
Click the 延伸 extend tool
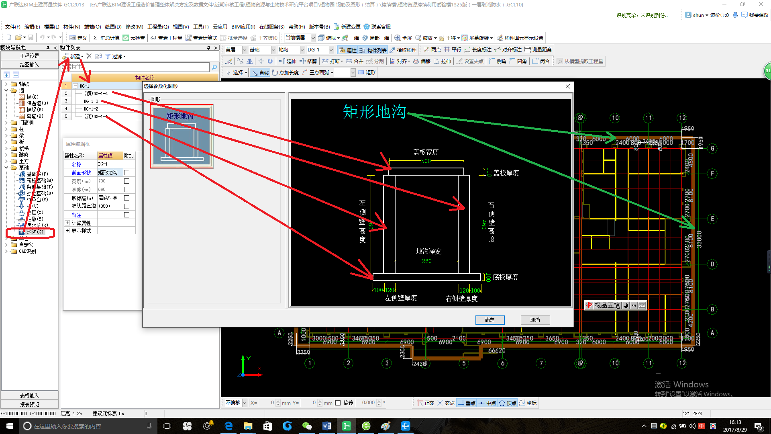pyautogui.click(x=288, y=61)
